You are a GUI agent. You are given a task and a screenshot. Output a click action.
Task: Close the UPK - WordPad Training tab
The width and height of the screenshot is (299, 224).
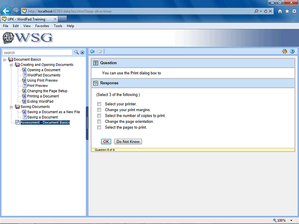click(55, 19)
